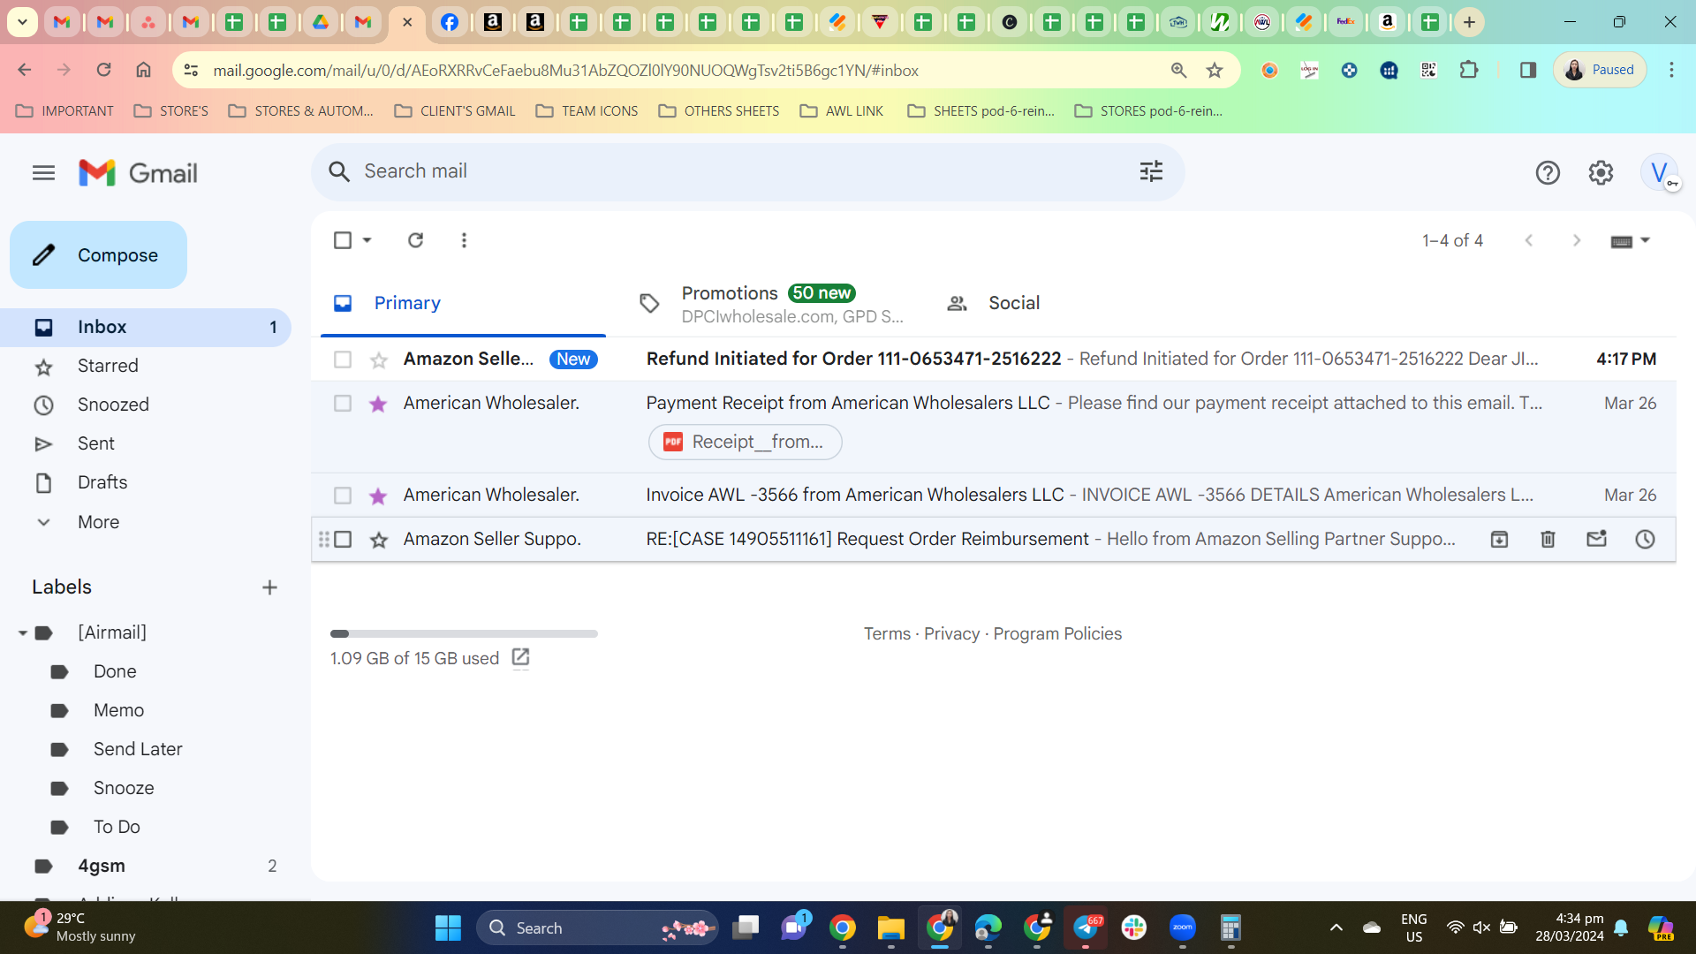
Task: Collapse the [Airmail] label tree
Action: coord(23,633)
